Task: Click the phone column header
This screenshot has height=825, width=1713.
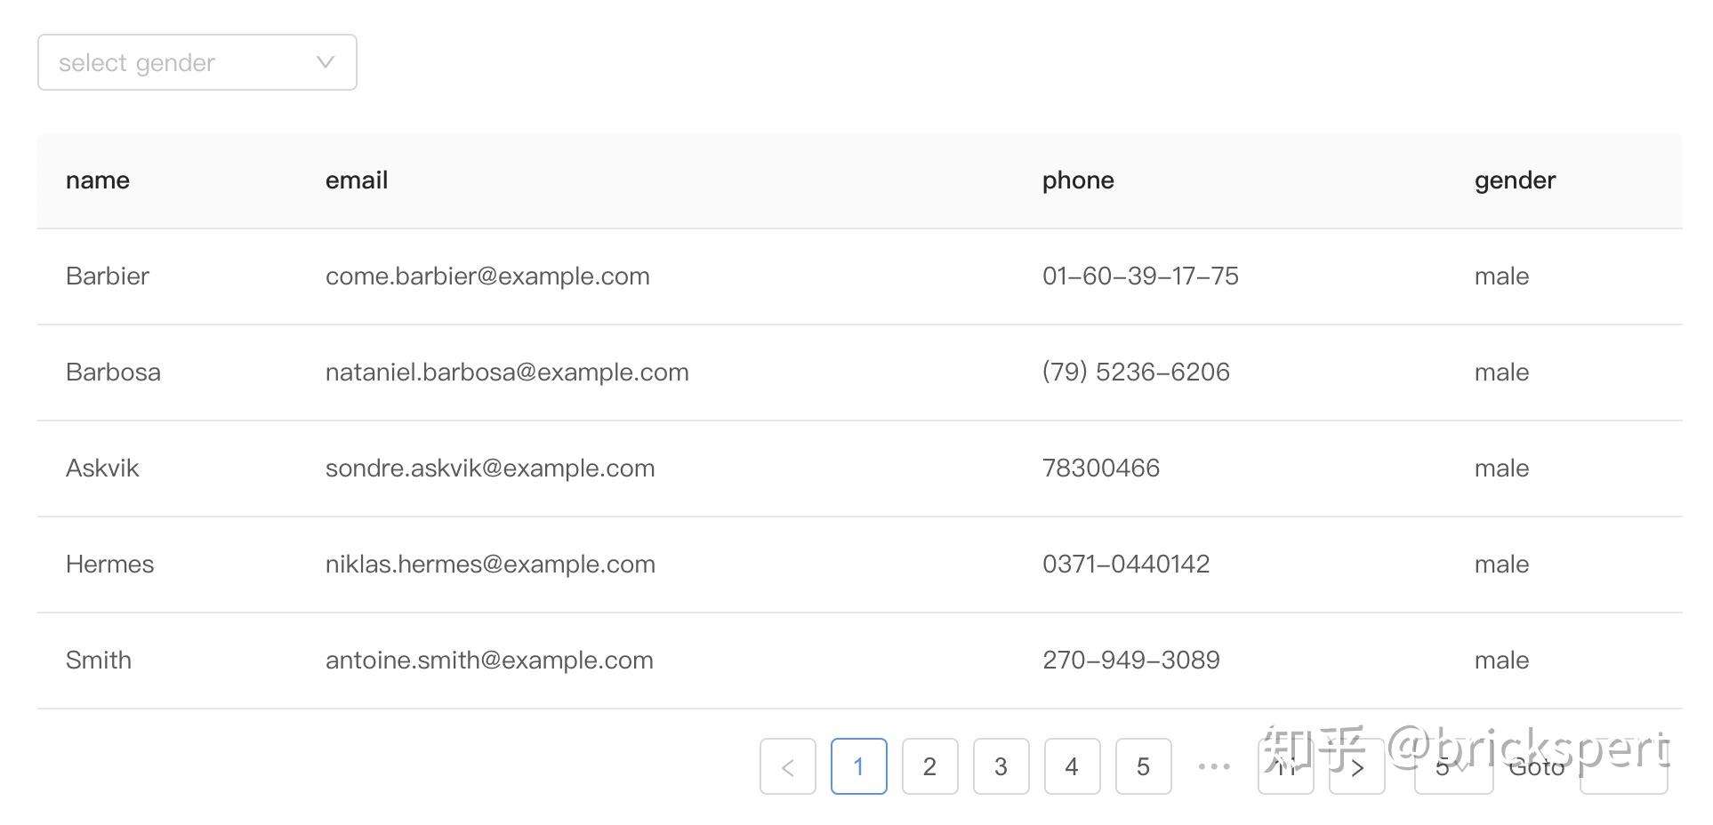Action: click(1078, 180)
